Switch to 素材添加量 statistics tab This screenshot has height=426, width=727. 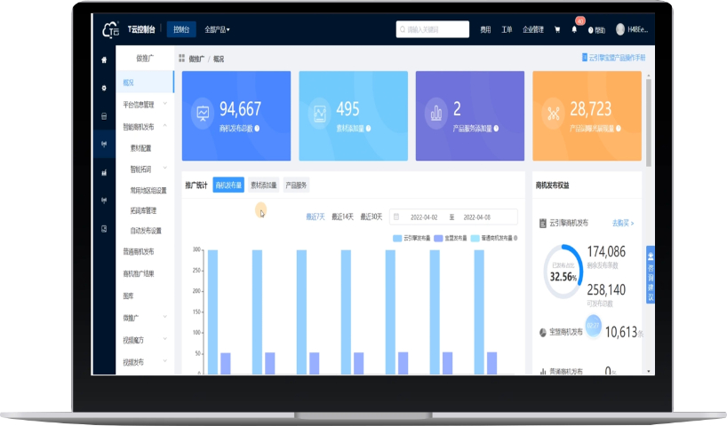tap(263, 185)
